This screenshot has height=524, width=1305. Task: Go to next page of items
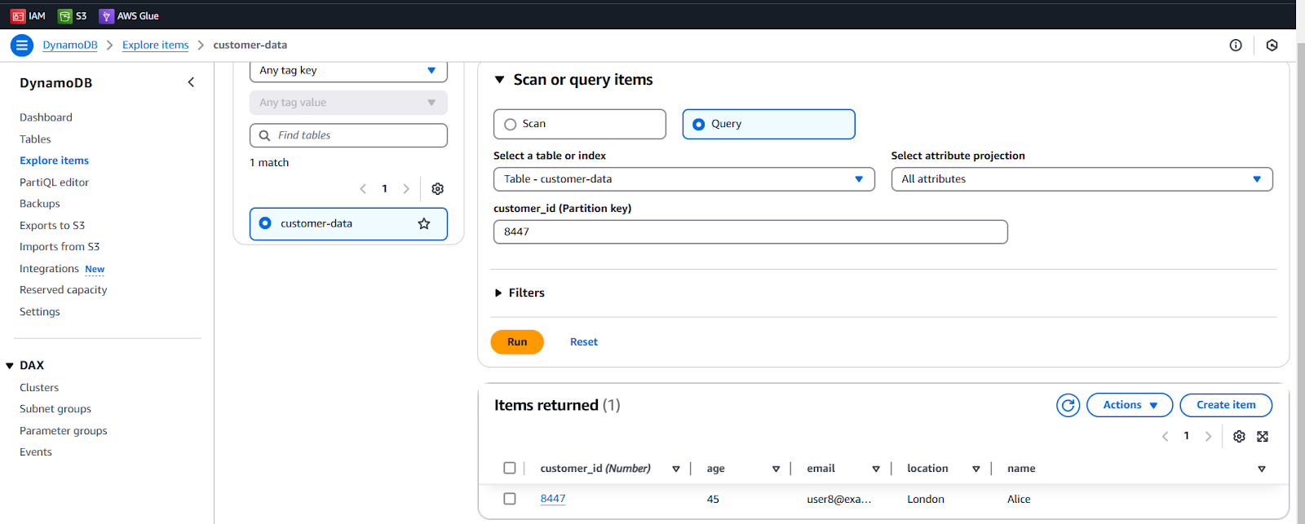tap(1208, 437)
